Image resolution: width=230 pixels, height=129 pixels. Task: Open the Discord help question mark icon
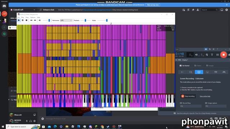click(227, 10)
